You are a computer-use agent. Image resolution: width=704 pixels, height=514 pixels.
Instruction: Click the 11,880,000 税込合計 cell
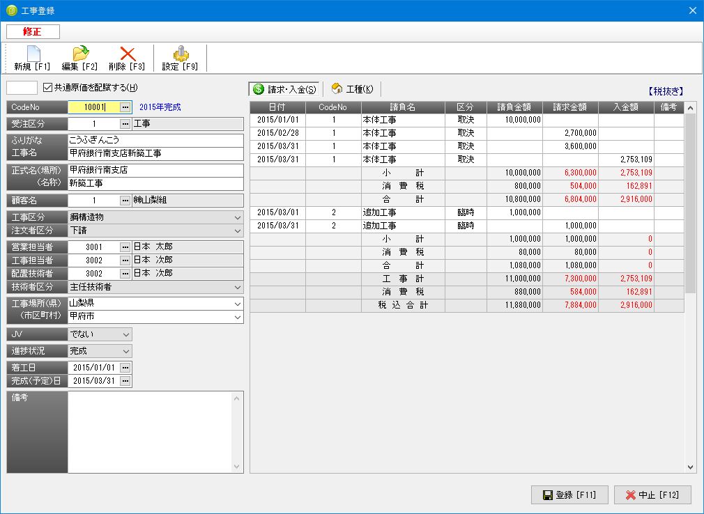click(514, 306)
